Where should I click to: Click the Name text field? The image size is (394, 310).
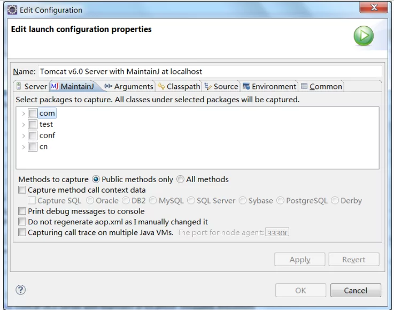208,71
